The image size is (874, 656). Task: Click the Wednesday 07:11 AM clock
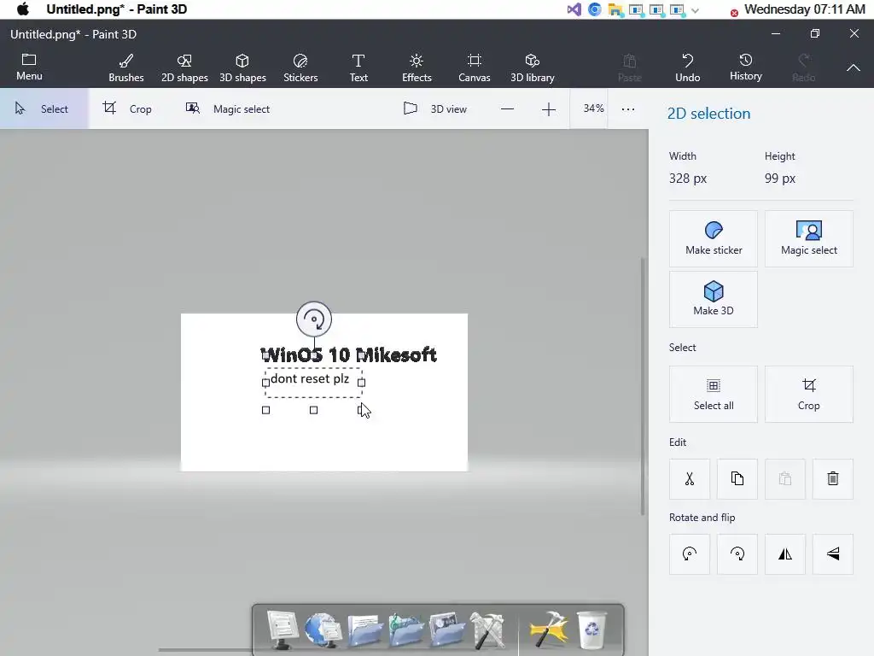click(804, 9)
